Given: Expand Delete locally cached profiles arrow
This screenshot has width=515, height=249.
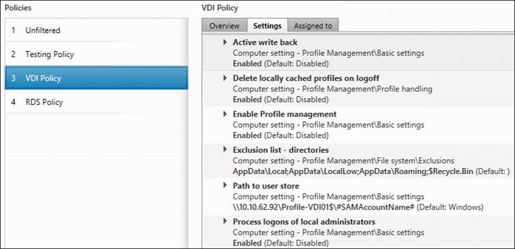Looking at the screenshot, I should pyautogui.click(x=226, y=78).
